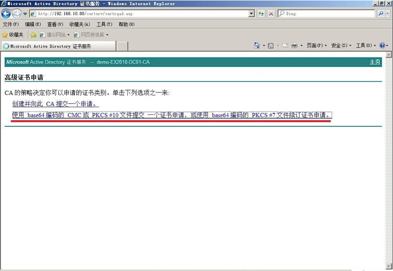
Task: Click the red Stop loading icon
Action: click(271, 14)
